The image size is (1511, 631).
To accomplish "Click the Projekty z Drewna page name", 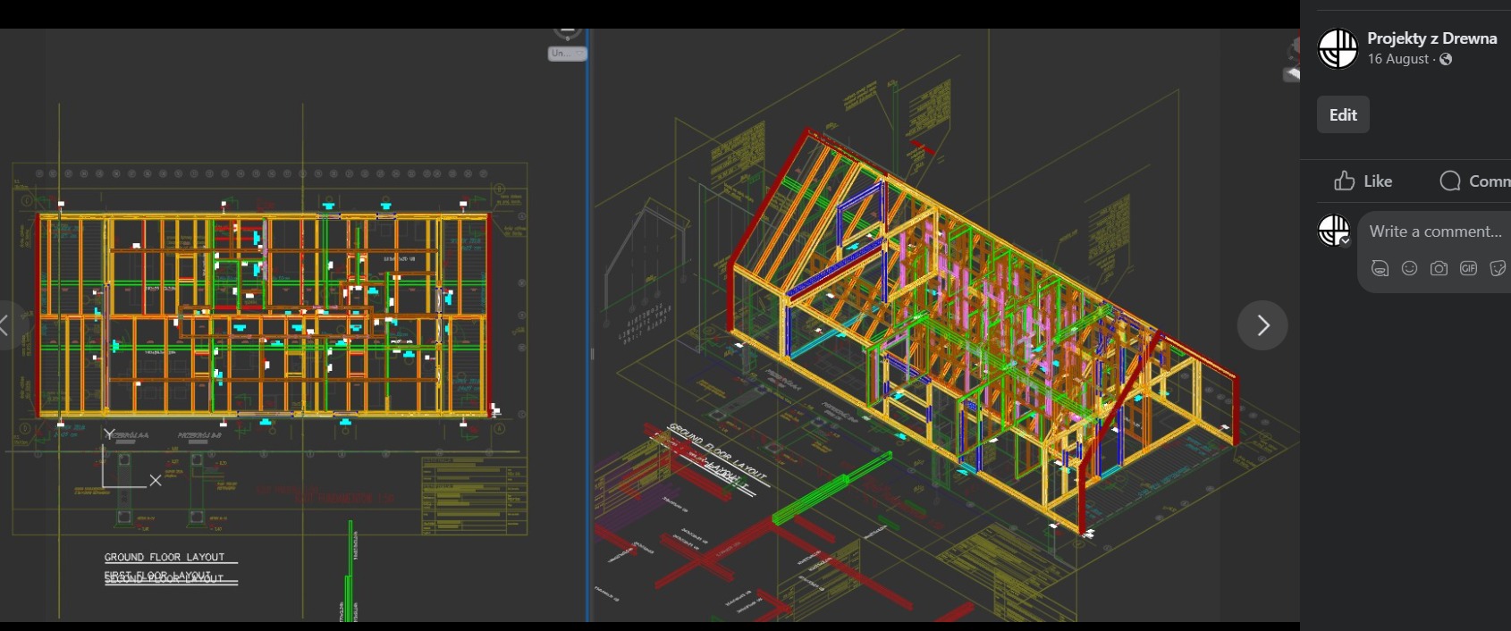I will 1431,38.
